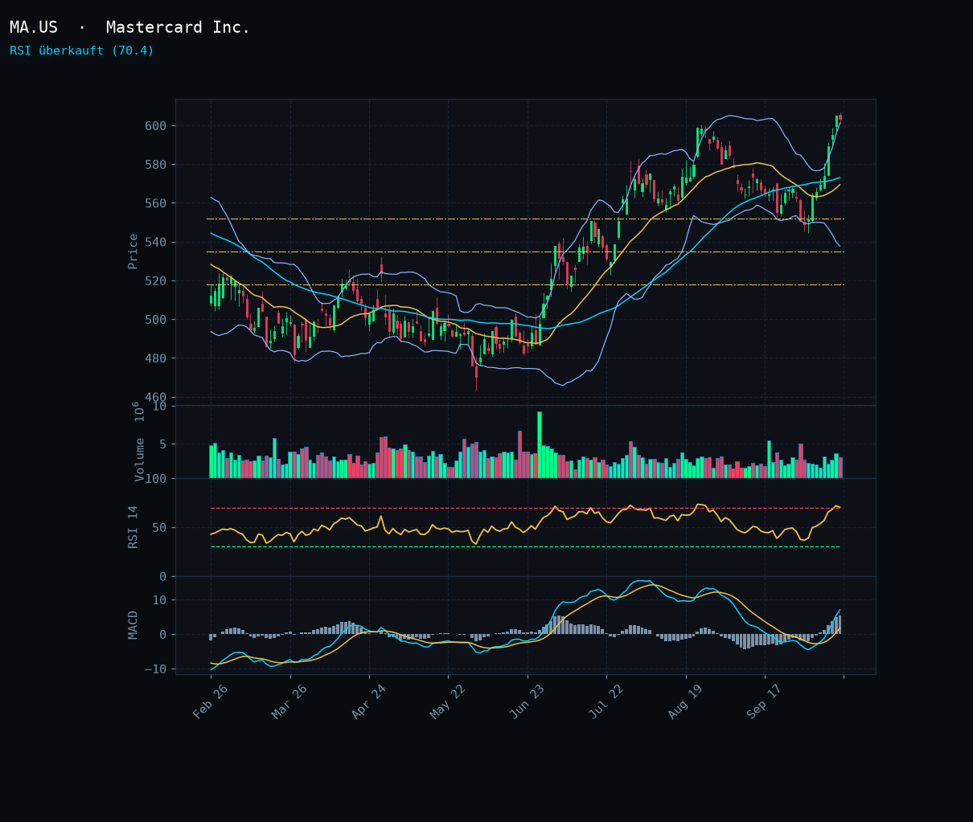Click the 'MACD' axis label
The image size is (973, 822).
pyautogui.click(x=133, y=625)
